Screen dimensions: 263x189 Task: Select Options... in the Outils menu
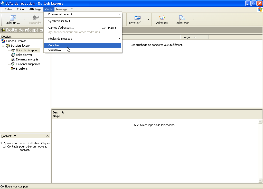point(83,50)
